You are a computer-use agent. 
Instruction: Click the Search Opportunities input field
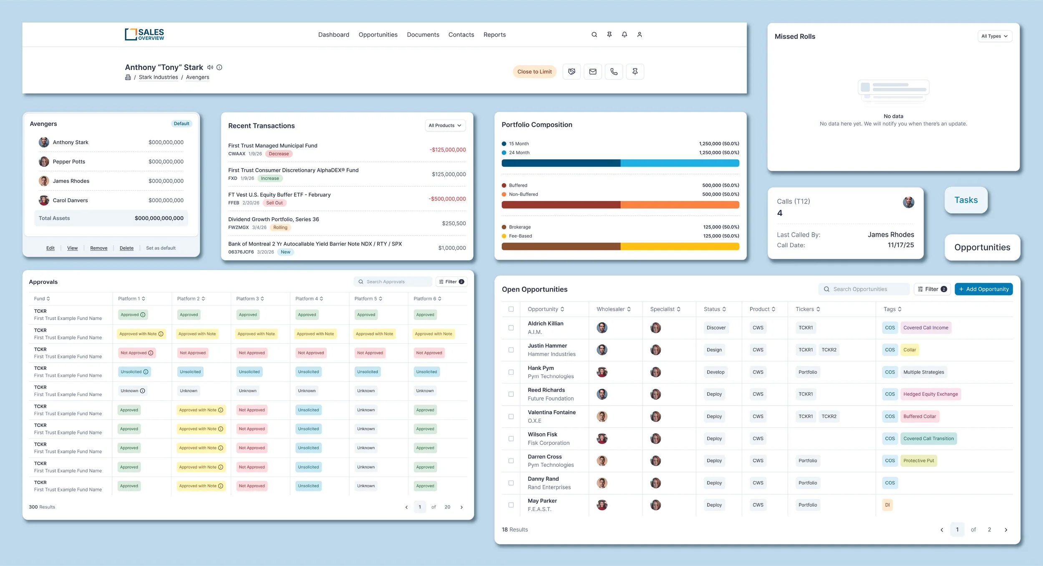864,289
